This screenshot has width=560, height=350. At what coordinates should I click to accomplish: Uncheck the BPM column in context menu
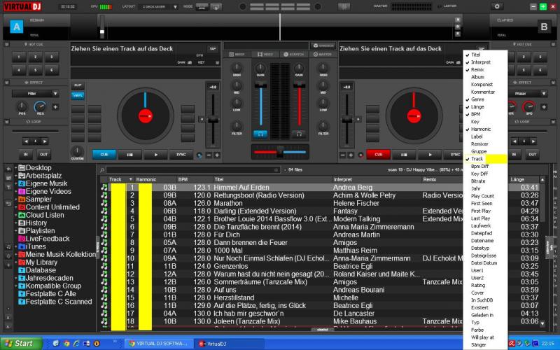pos(476,114)
